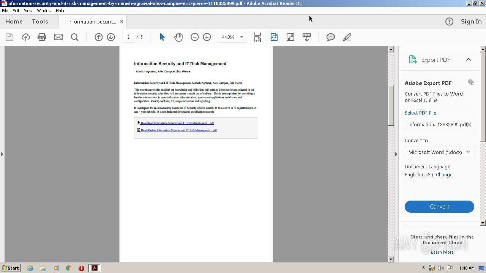
Task: Select the information-securit... document tab
Action: click(x=92, y=22)
